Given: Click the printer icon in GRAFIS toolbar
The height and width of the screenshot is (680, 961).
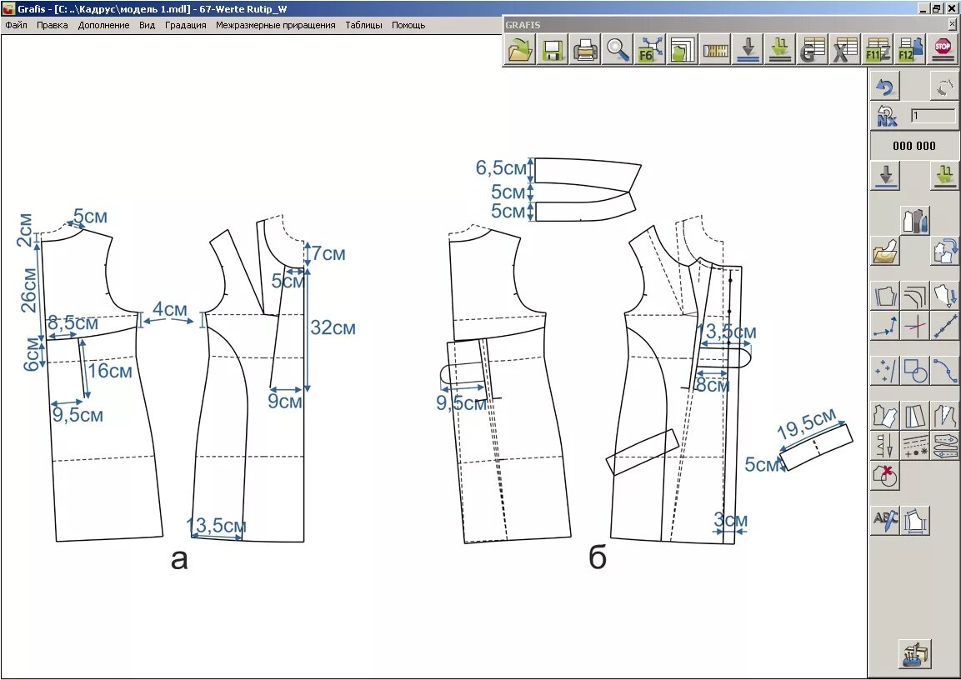Looking at the screenshot, I should (x=585, y=49).
